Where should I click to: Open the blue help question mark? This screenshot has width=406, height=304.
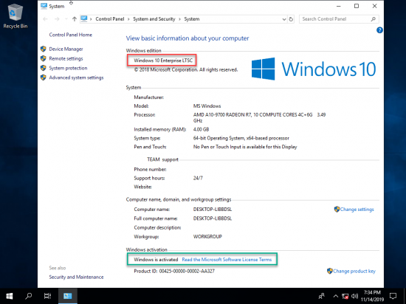click(x=379, y=30)
